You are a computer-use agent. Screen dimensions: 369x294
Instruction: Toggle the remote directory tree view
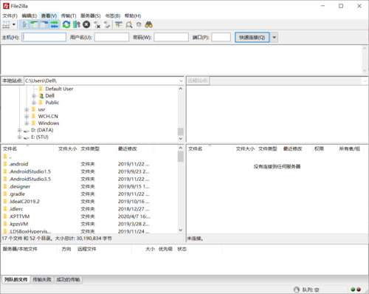(44, 24)
